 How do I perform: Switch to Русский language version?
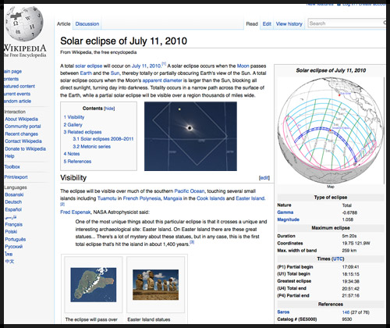(14, 247)
